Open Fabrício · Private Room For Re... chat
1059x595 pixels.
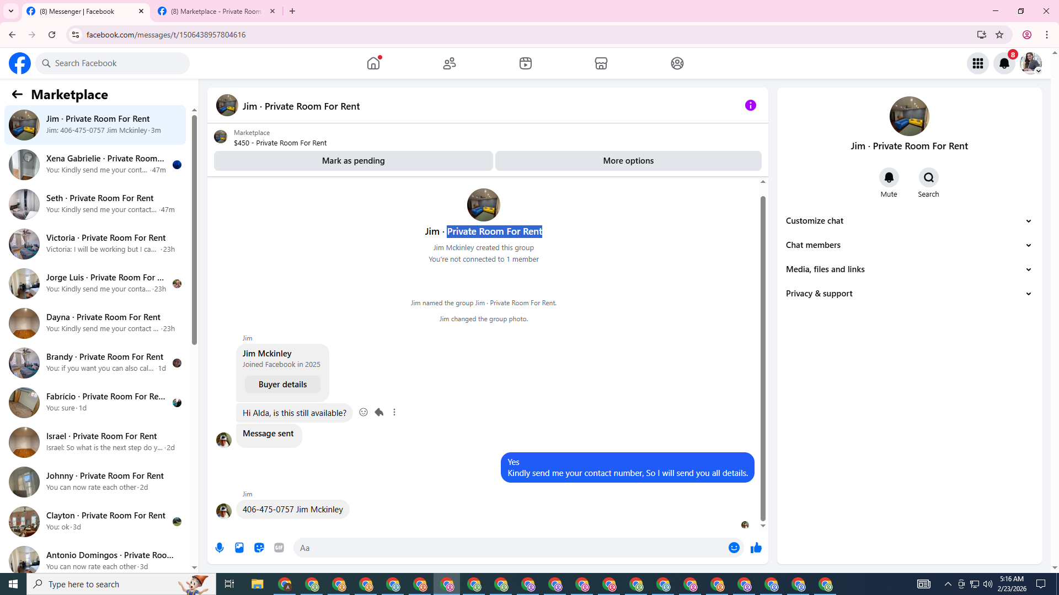point(95,403)
